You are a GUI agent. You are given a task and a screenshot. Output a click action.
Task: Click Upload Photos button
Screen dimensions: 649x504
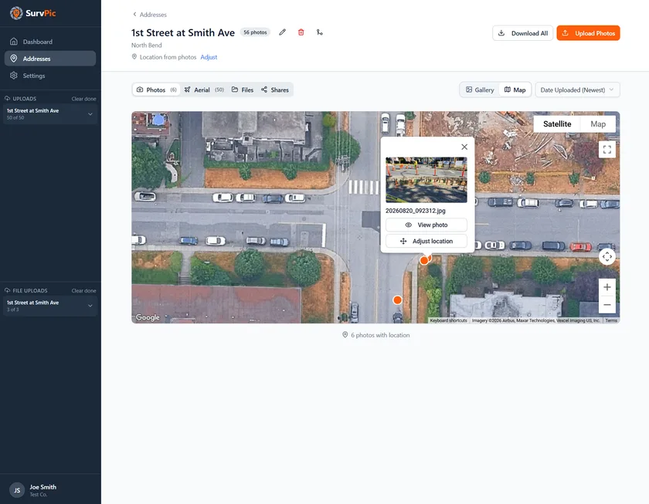tap(588, 33)
